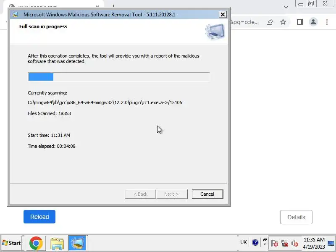Minimize the Chrome window
Image resolution: width=336 pixels, height=252 pixels.
click(300, 4)
